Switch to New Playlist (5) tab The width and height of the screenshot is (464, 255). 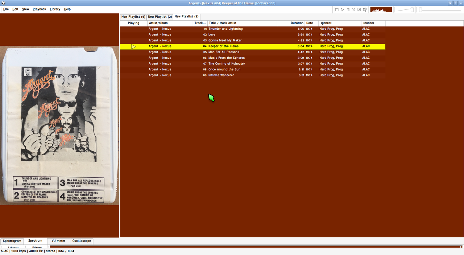(133, 17)
